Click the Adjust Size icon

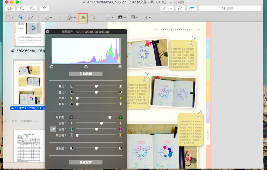point(93,17)
